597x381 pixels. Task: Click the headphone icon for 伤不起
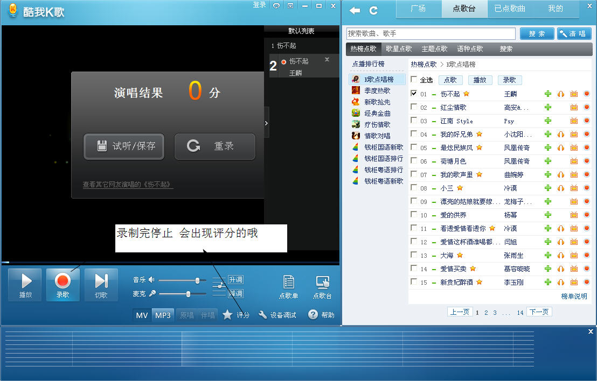click(561, 94)
